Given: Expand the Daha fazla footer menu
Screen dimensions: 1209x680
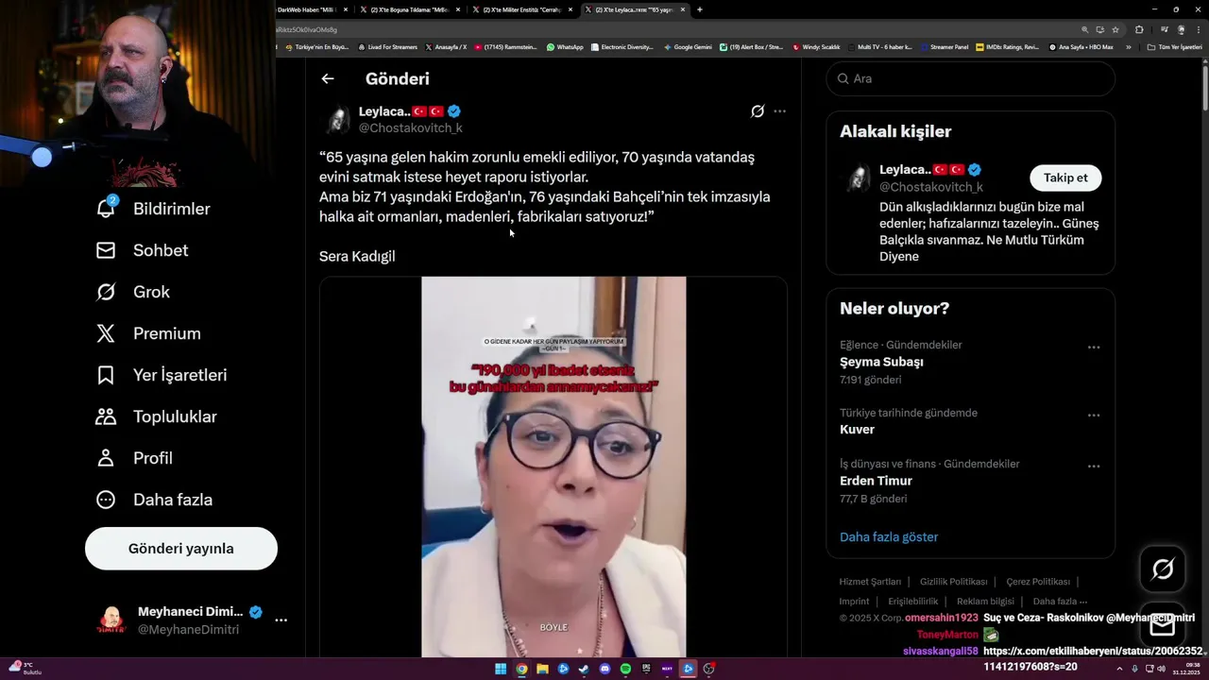Looking at the screenshot, I should [x=1060, y=602].
